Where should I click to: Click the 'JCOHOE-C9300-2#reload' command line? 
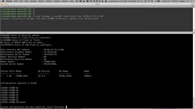pyautogui.click(x=13, y=102)
